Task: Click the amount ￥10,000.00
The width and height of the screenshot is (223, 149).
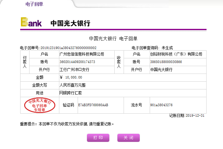Action: coord(71,77)
